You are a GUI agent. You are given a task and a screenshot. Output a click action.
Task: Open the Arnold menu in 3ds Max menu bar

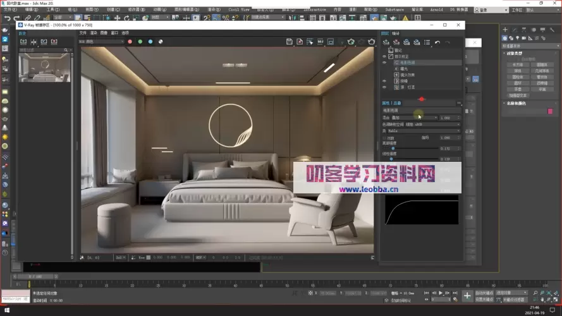pos(436,9)
